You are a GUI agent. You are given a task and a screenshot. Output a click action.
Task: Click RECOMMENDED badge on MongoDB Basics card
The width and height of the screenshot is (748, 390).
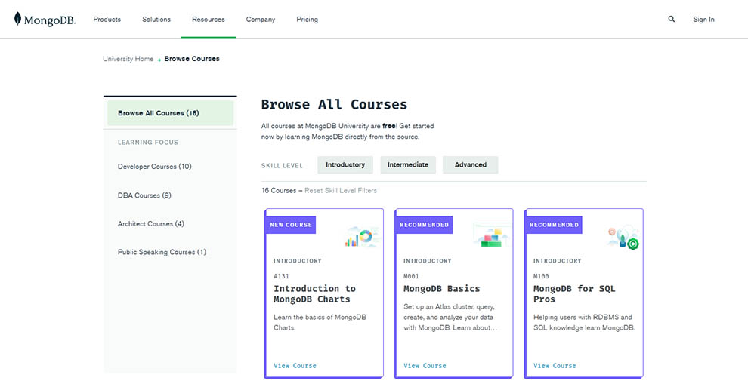(x=424, y=225)
